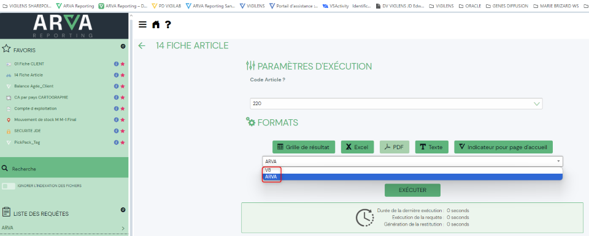
Task: Select Indicateur pour page d'accueil format
Action: coord(503,147)
